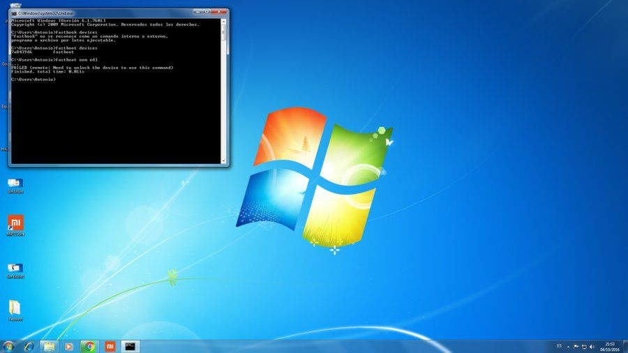This screenshot has width=628, height=353.
Task: Select the cmd.exe taskbar button
Action: 130,347
